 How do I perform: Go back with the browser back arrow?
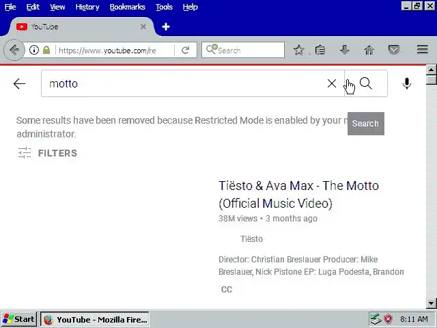click(x=14, y=50)
